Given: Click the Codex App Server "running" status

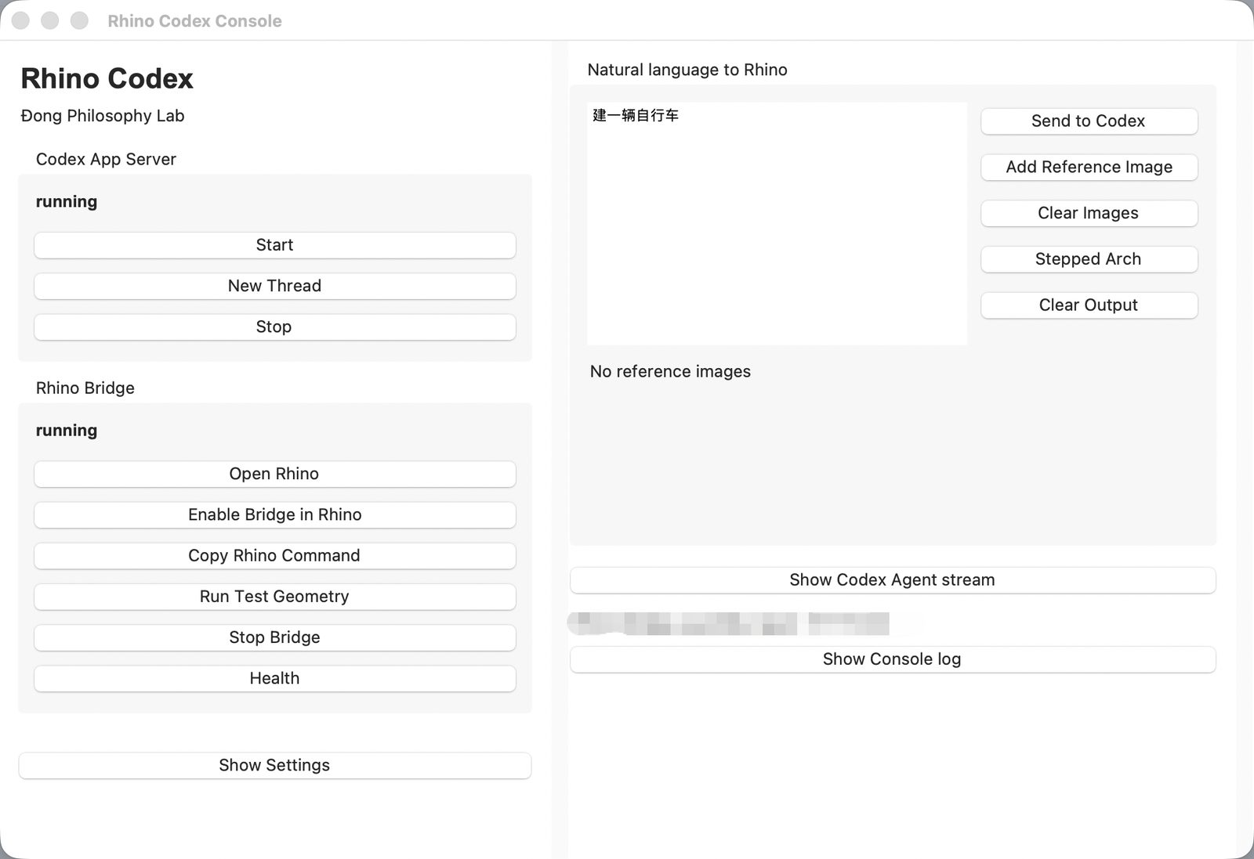Looking at the screenshot, I should 67,202.
